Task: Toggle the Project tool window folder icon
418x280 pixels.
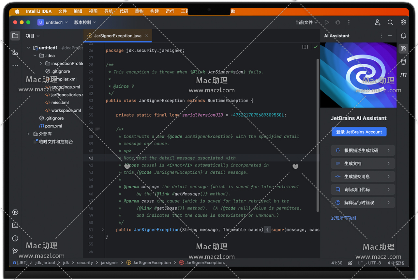Action: point(15,36)
